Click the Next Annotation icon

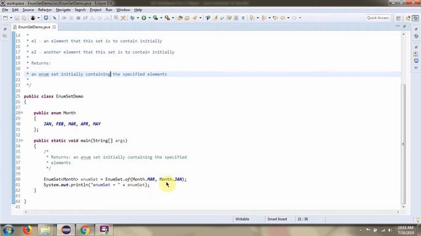252,18
